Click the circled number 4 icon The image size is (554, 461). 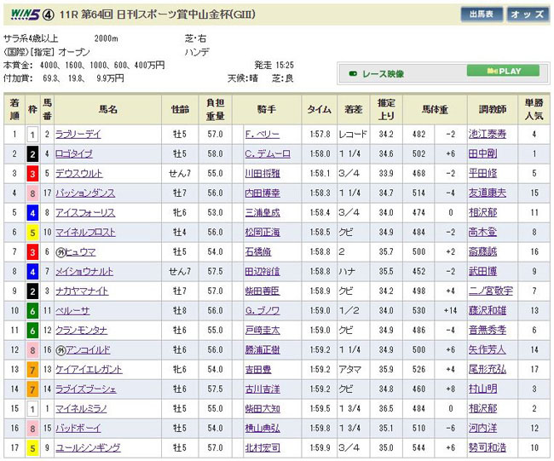pos(49,14)
